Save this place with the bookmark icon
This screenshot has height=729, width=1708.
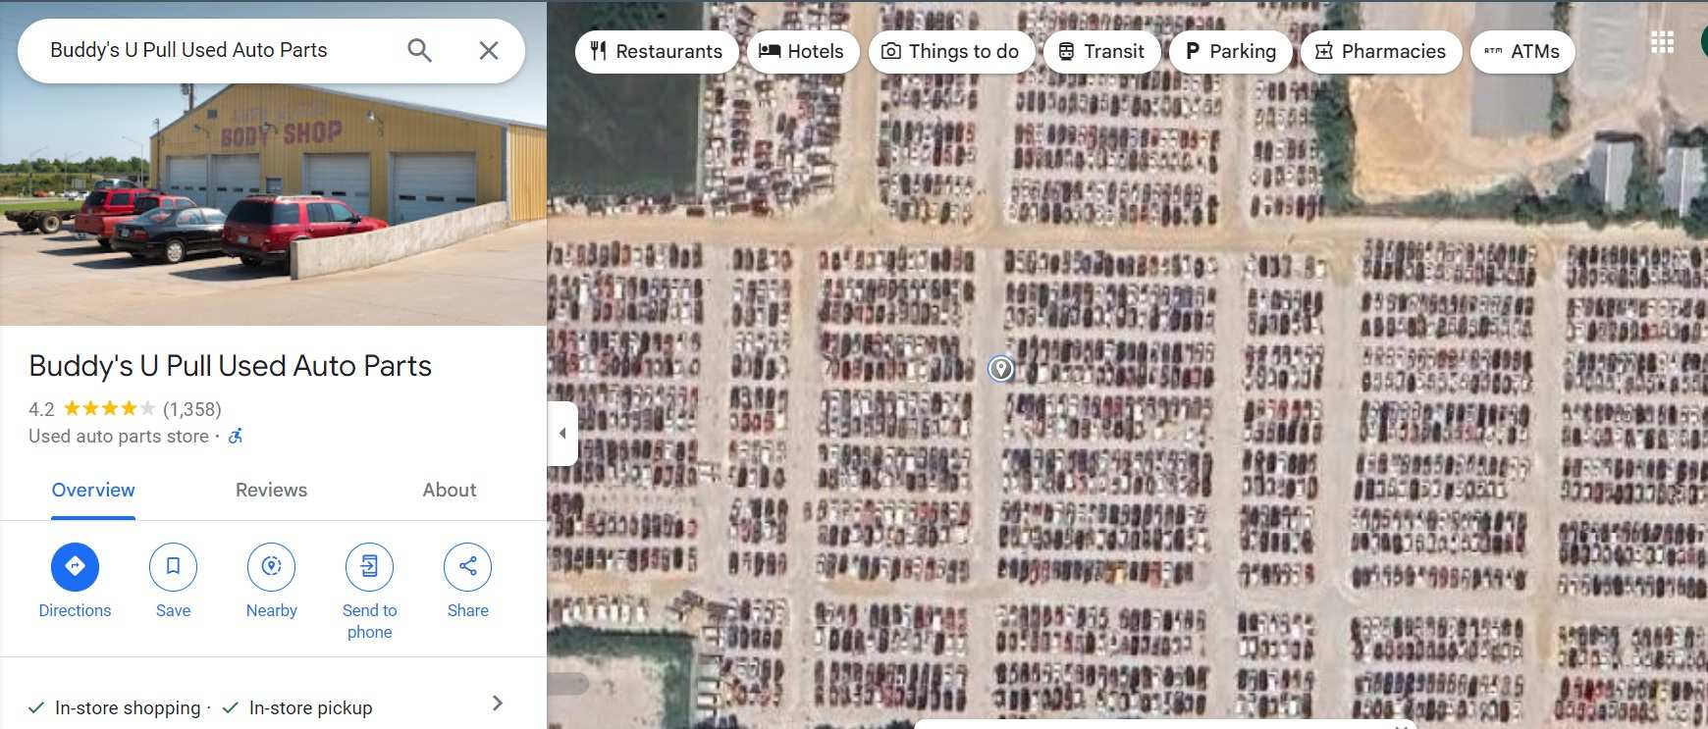(x=173, y=566)
